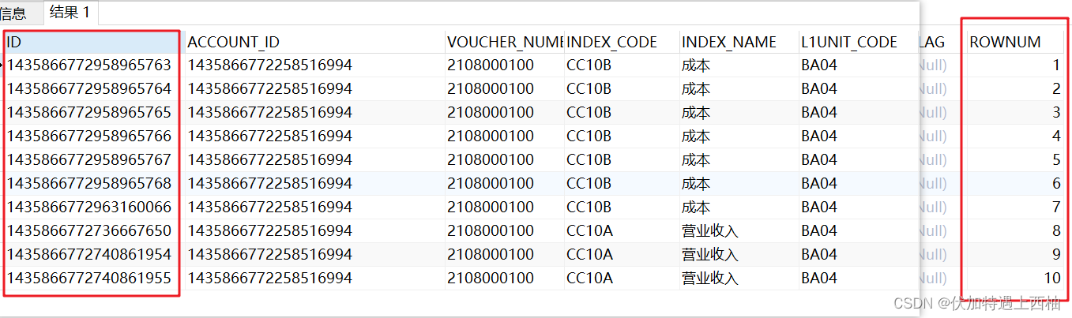Select ID cell 1435866772740861954

tap(93, 255)
